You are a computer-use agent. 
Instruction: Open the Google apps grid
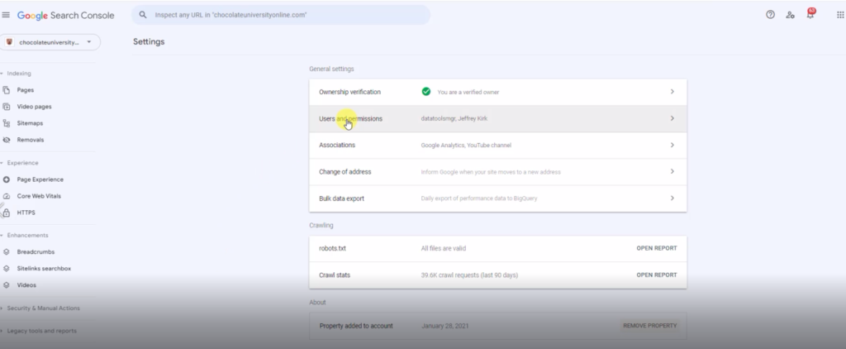[840, 15]
